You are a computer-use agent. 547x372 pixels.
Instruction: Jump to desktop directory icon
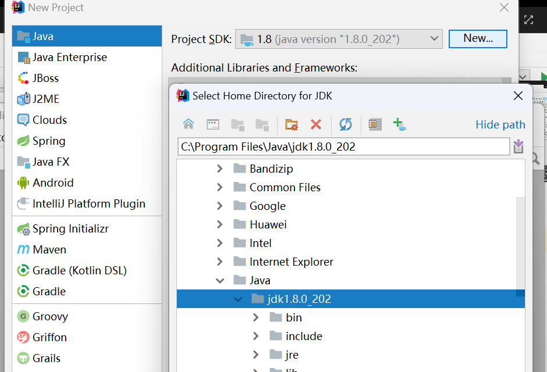(x=213, y=124)
